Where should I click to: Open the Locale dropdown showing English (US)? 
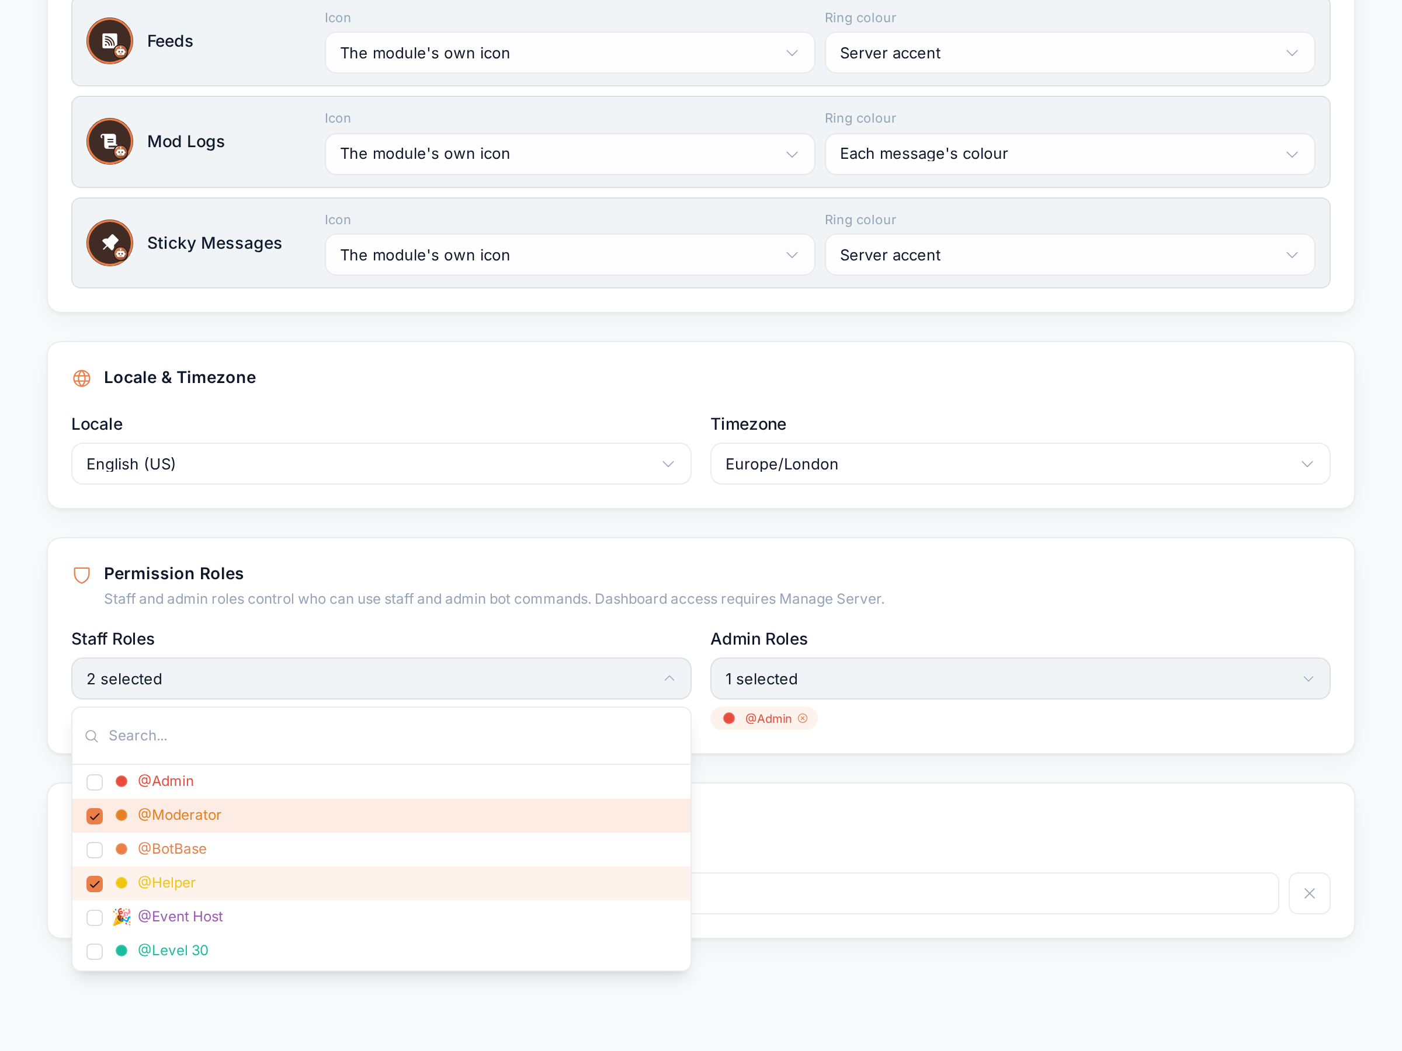pos(381,464)
